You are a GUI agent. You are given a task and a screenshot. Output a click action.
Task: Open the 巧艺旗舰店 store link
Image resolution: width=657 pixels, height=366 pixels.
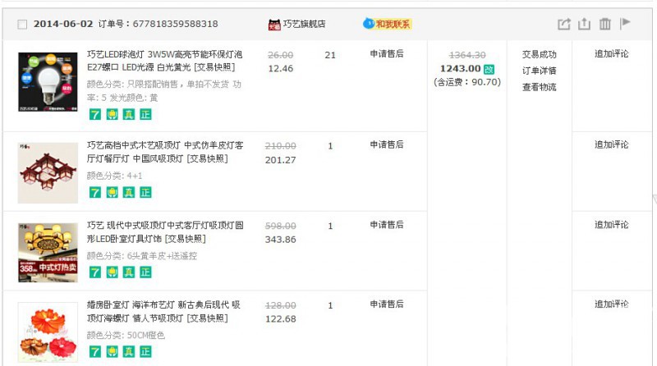pyautogui.click(x=304, y=24)
